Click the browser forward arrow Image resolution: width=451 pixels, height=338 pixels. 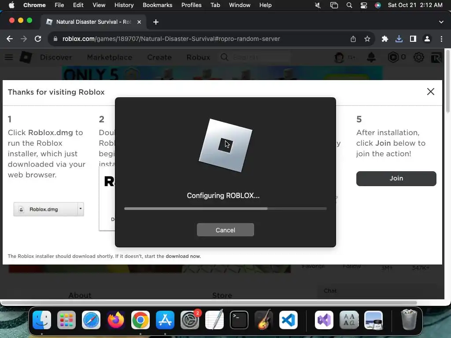point(24,39)
